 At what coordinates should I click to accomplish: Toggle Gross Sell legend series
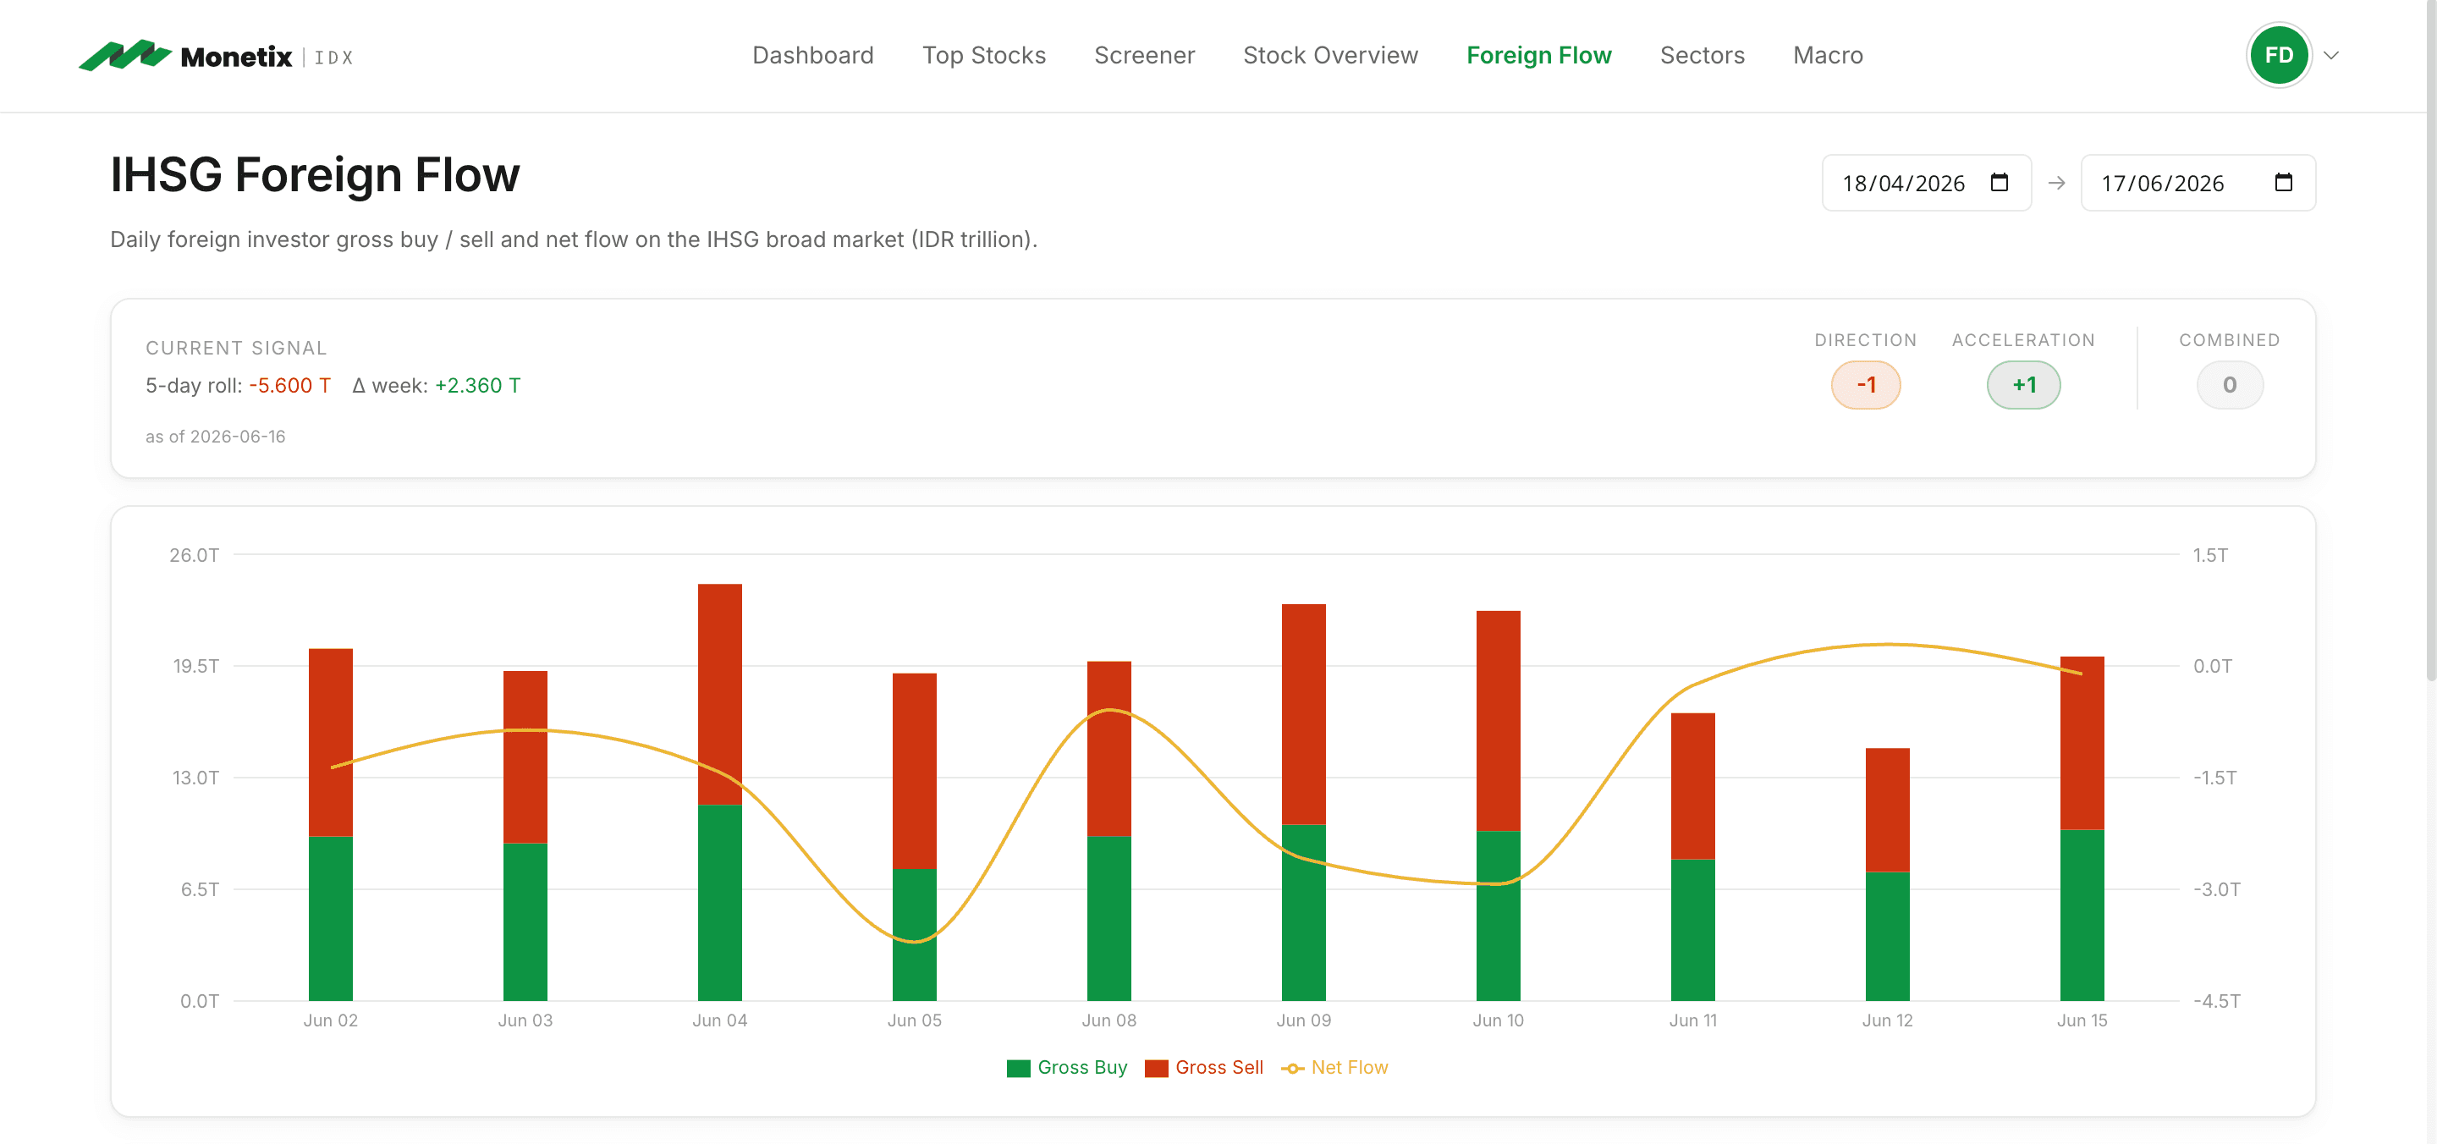point(1203,1067)
